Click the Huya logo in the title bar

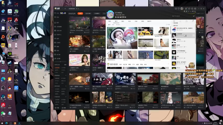57,9
